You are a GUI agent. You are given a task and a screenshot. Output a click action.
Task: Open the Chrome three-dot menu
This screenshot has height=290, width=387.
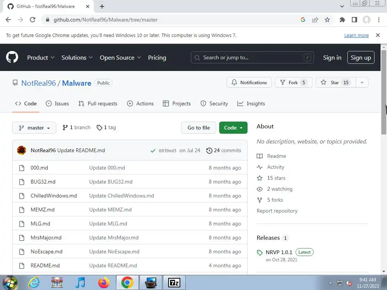379,20
